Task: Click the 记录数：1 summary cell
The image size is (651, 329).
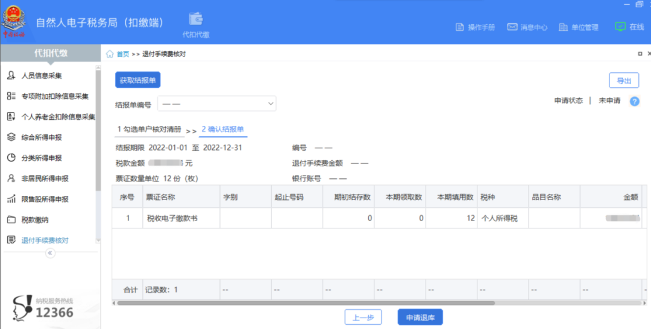Action: click(181, 290)
